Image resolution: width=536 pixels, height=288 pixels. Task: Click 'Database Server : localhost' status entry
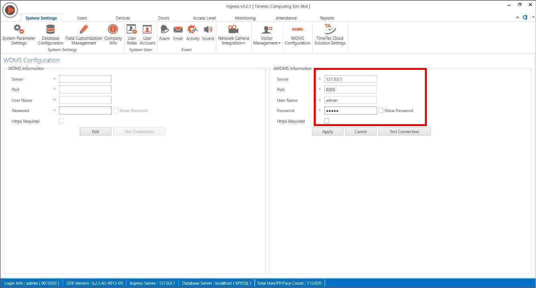pos(217,283)
